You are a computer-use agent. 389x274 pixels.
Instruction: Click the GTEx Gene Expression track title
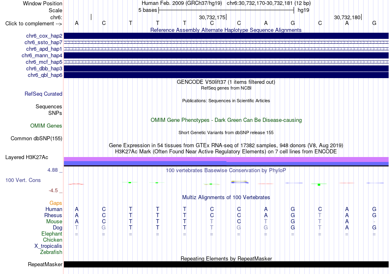[x=226, y=146]
